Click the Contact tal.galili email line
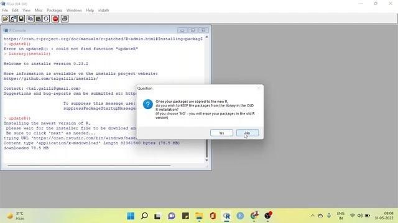Viewport: 398px width, 223px height. click(42, 89)
